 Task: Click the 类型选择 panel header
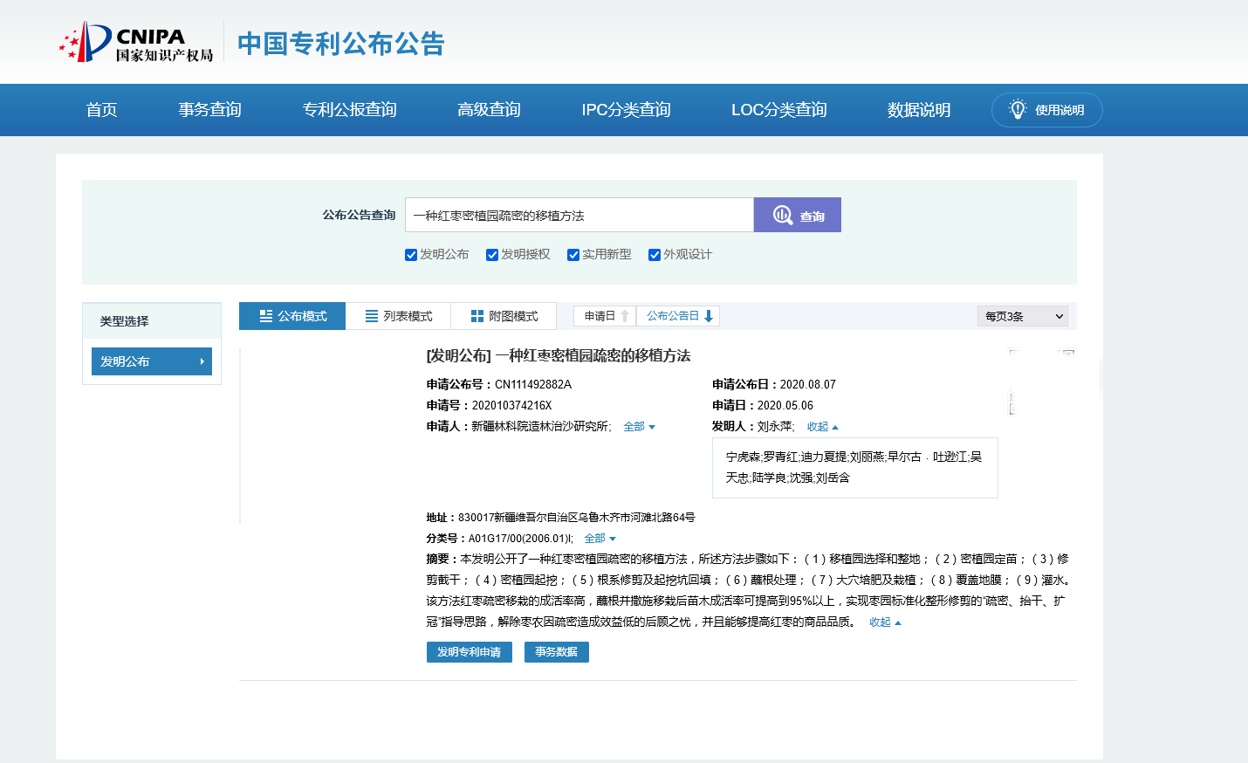click(x=152, y=321)
